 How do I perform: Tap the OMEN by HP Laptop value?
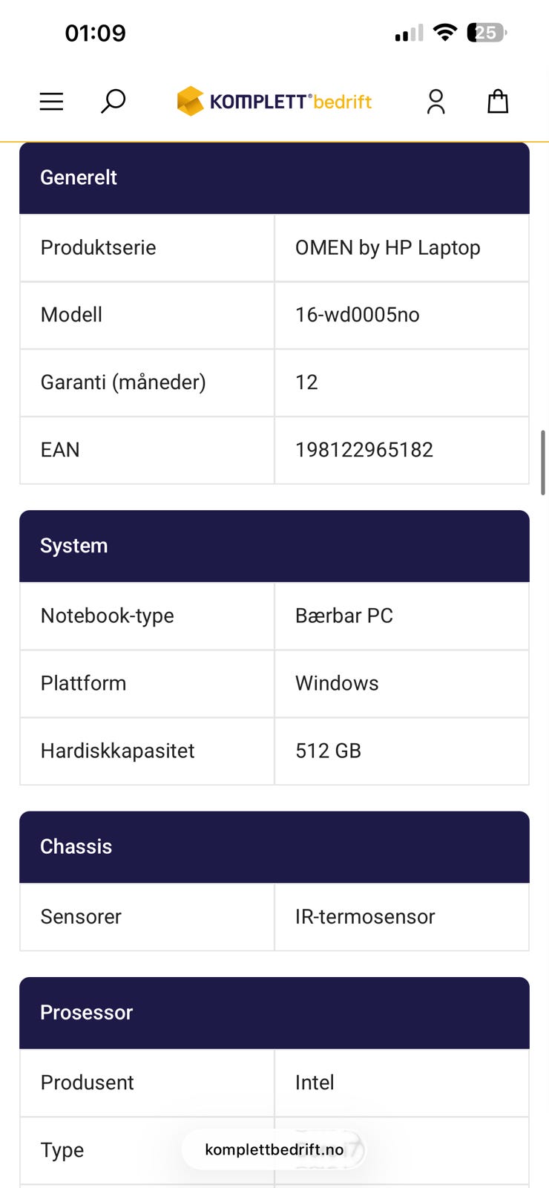pyautogui.click(x=388, y=248)
